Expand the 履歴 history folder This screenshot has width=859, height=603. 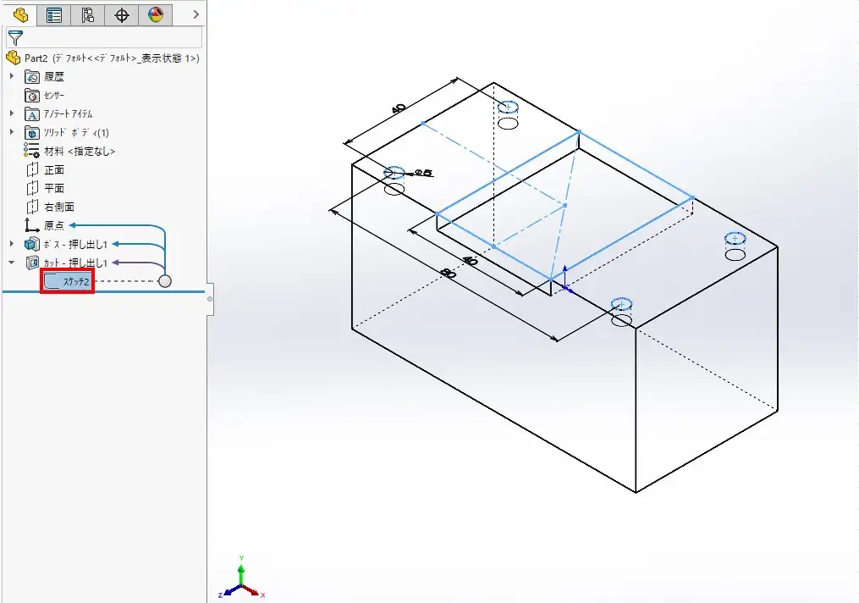(12, 76)
